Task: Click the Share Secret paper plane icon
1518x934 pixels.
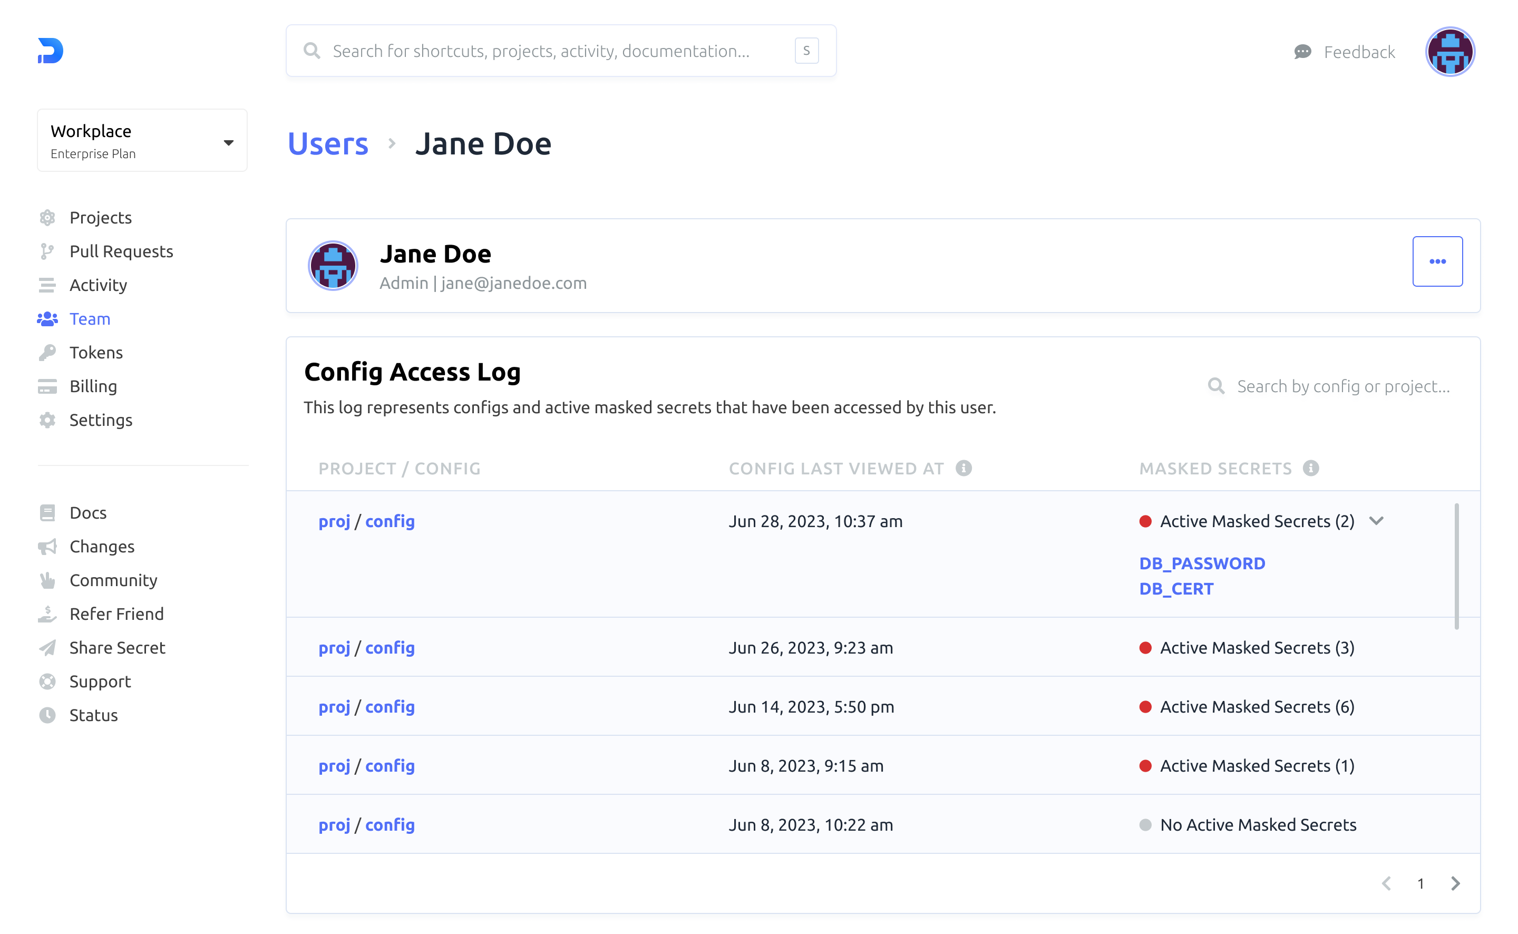Action: [x=47, y=647]
